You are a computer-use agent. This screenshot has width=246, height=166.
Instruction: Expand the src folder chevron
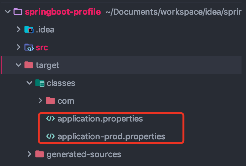[19, 48]
